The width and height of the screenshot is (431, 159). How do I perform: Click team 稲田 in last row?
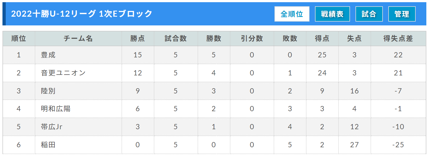pos(48,145)
